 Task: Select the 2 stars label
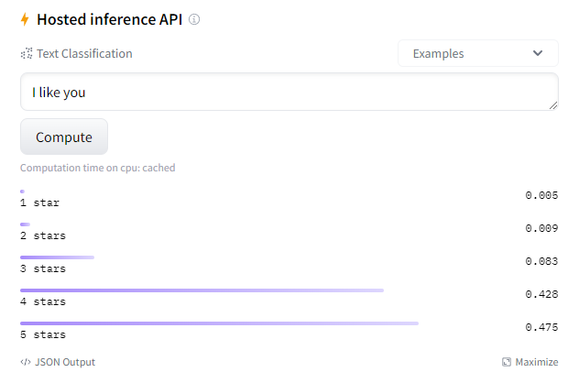click(43, 235)
